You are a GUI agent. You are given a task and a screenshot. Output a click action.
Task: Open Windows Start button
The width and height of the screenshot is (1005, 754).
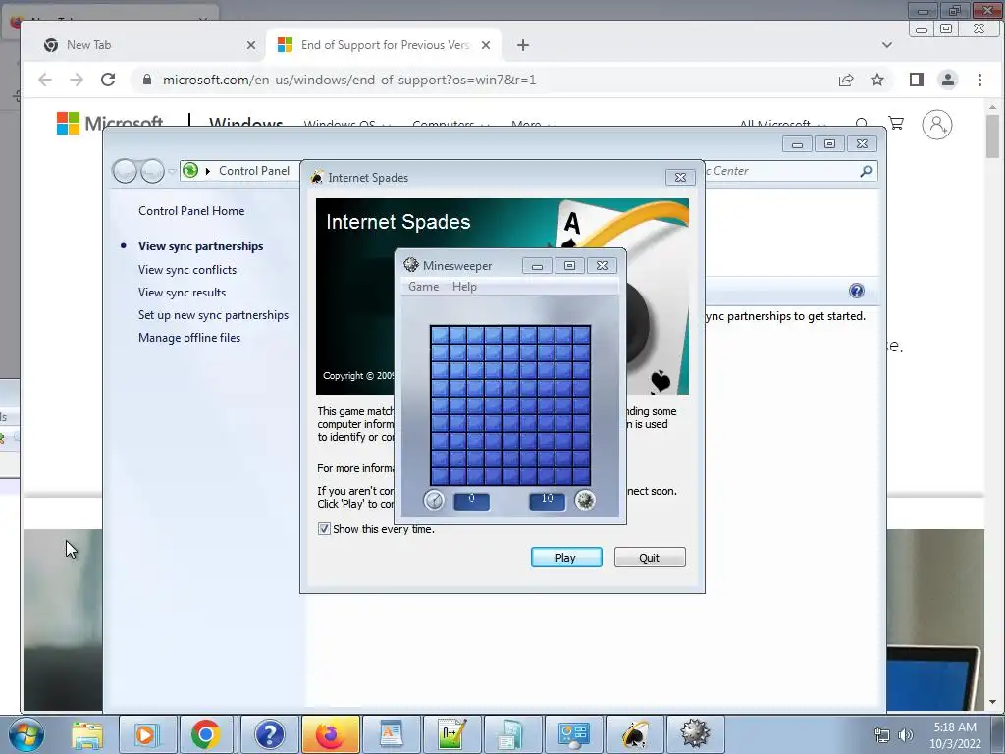point(26,734)
